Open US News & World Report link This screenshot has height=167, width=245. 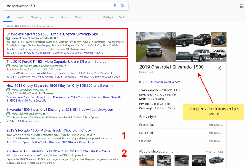click(164, 82)
